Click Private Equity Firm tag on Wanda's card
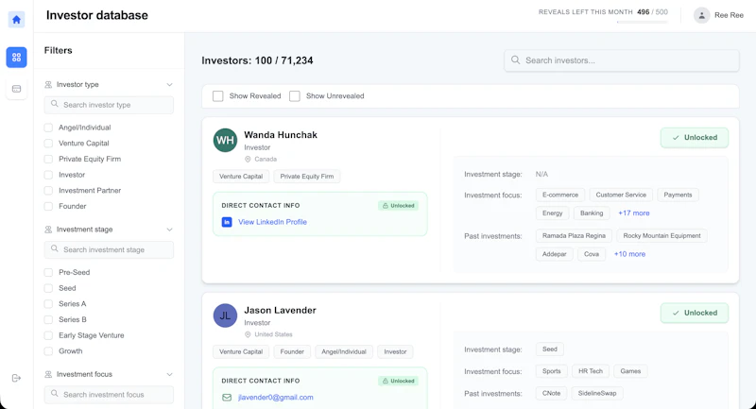This screenshot has height=409, width=756. click(306, 177)
